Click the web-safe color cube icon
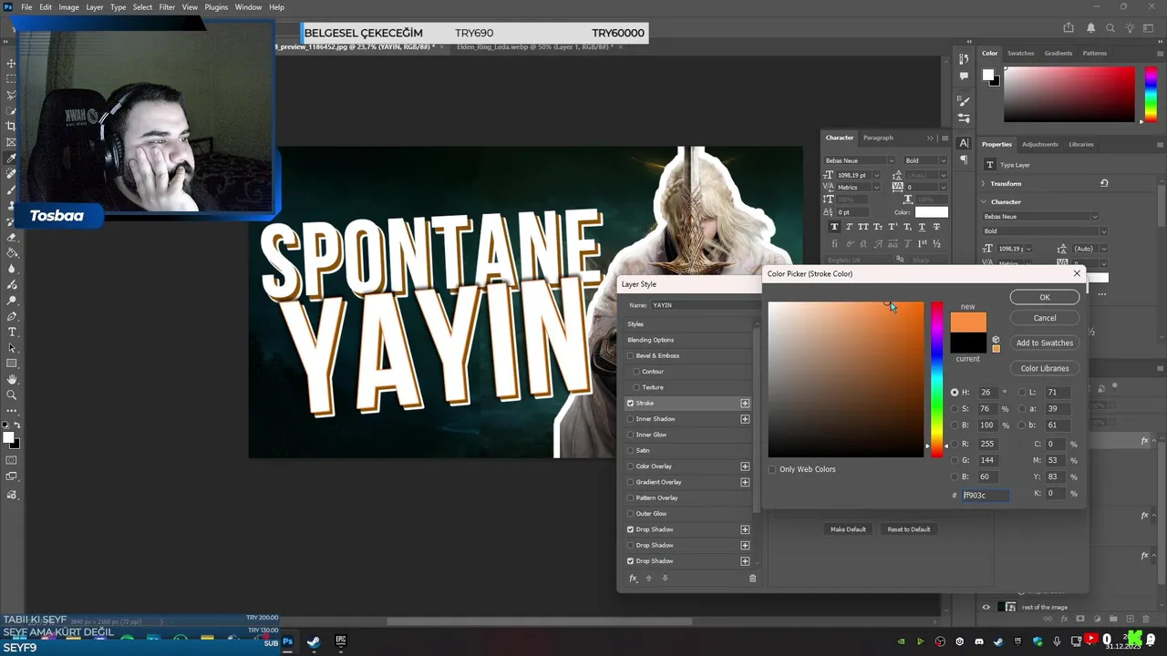This screenshot has height=656, width=1167. tap(996, 339)
